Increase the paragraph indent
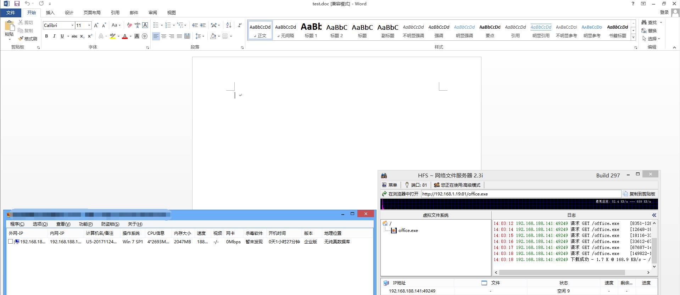Image resolution: width=680 pixels, height=295 pixels. [x=203, y=25]
